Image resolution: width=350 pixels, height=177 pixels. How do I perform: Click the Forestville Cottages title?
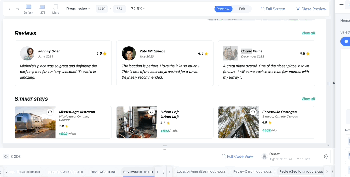279,112
